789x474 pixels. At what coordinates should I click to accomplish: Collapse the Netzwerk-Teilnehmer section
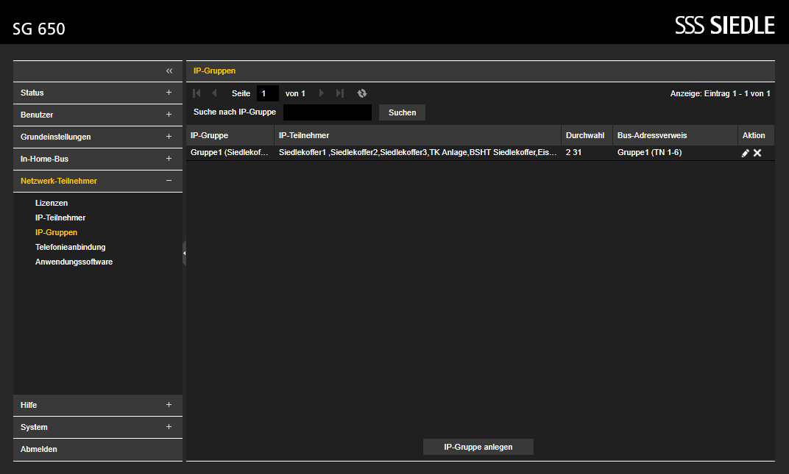[169, 181]
